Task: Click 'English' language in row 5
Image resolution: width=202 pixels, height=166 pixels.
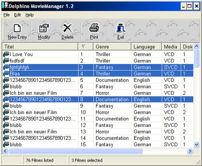Action: pos(142,80)
